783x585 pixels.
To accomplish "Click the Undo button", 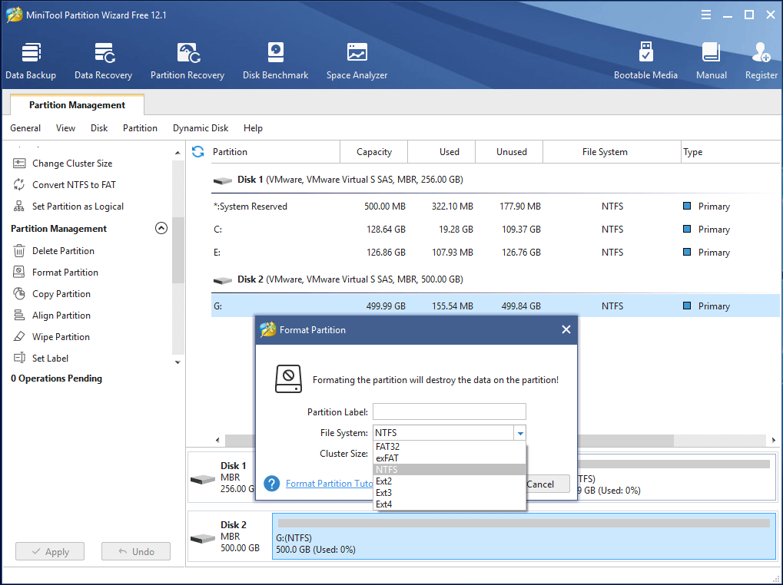I will tap(136, 551).
